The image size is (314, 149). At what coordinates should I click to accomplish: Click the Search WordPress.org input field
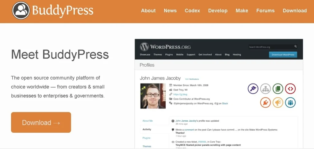pos(270,47)
